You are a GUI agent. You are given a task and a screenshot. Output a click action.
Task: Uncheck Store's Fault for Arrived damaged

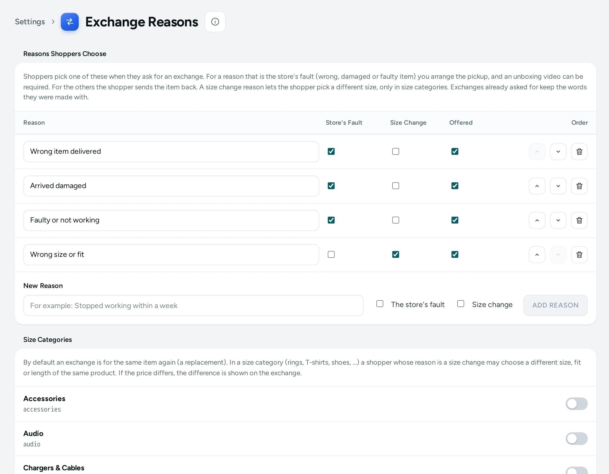331,185
